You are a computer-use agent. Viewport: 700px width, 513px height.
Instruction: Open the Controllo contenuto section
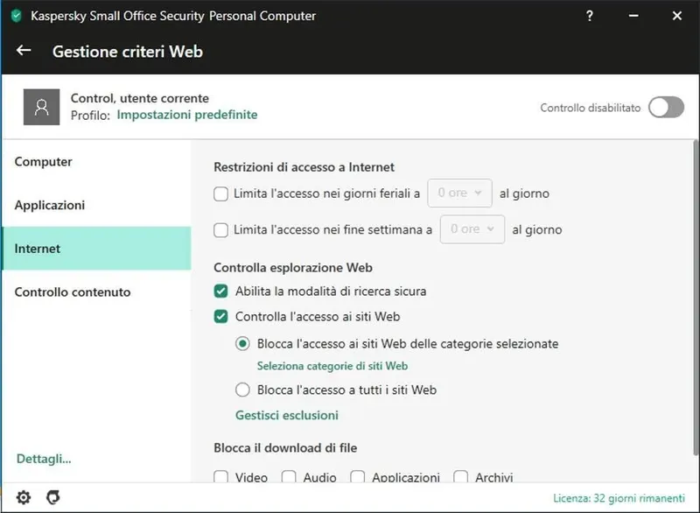96,292
